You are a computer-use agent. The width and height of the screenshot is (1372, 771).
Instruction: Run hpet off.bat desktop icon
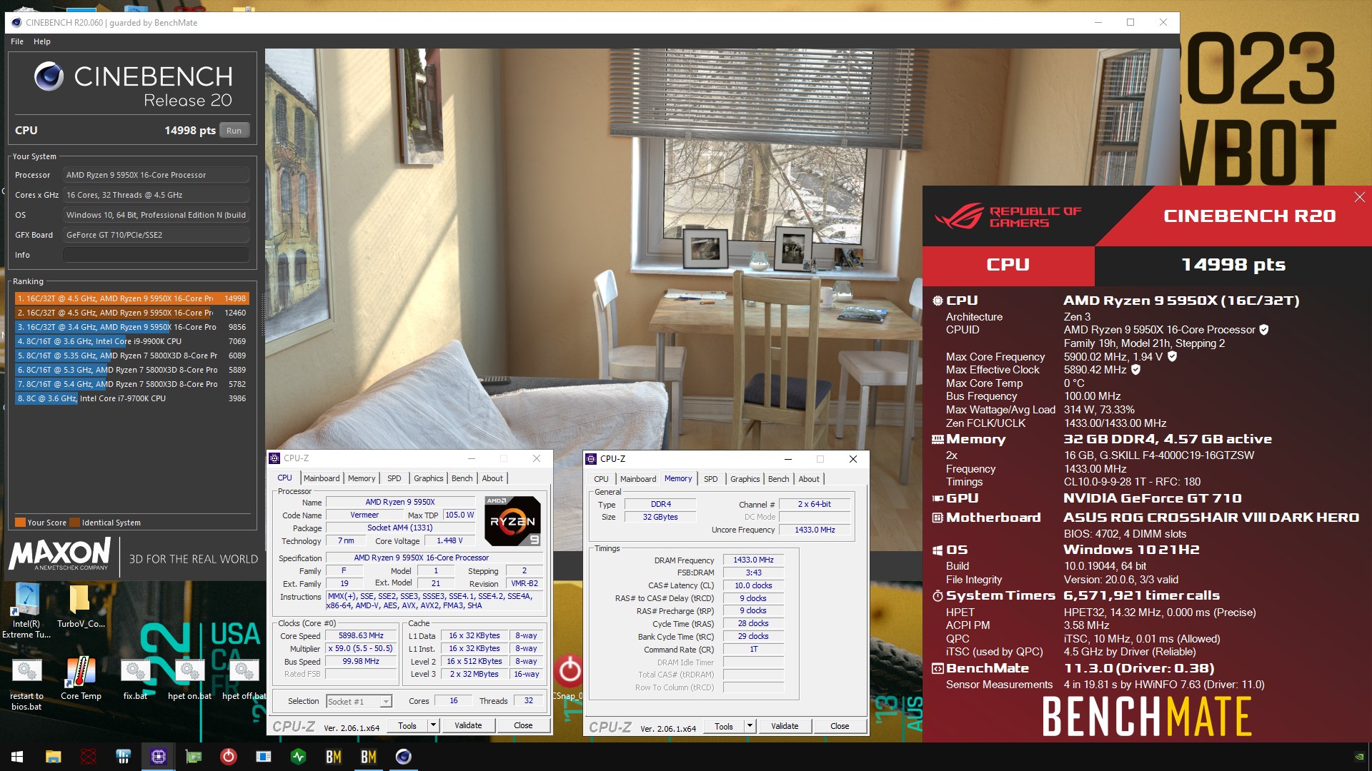point(244,678)
